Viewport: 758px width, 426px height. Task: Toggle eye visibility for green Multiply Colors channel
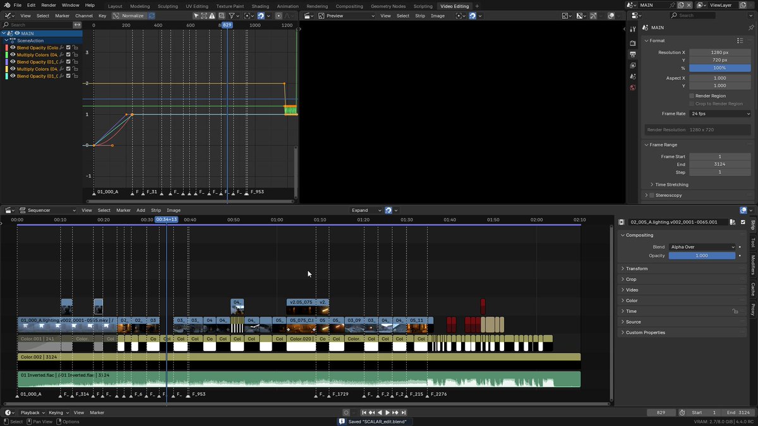click(13, 55)
